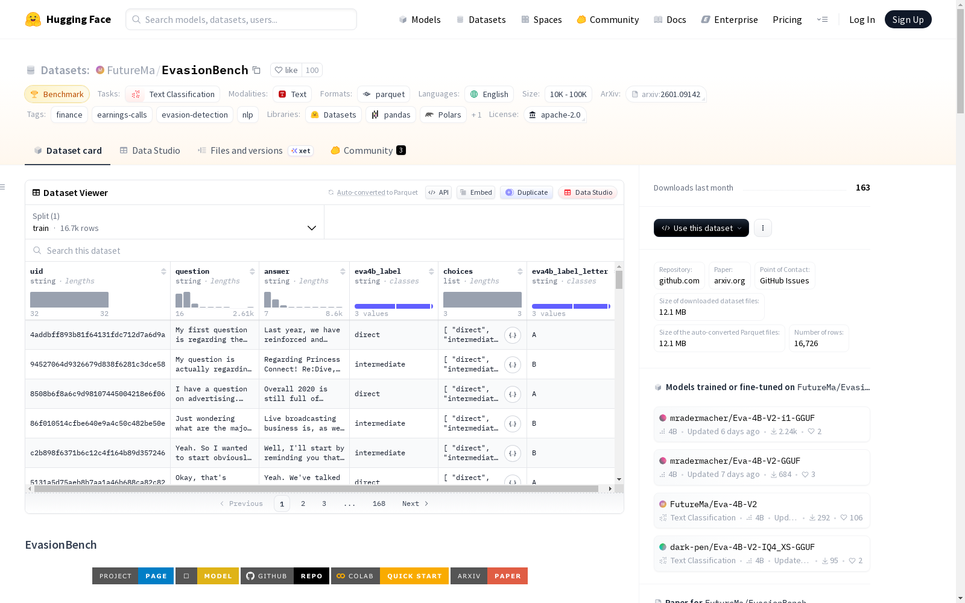Sort the answer column
This screenshot has height=603, width=965.
(x=343, y=271)
